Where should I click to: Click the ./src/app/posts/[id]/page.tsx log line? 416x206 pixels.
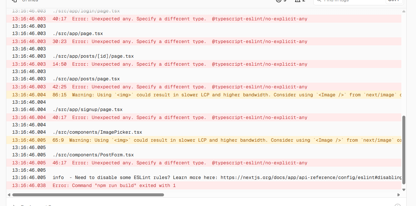(x=93, y=56)
